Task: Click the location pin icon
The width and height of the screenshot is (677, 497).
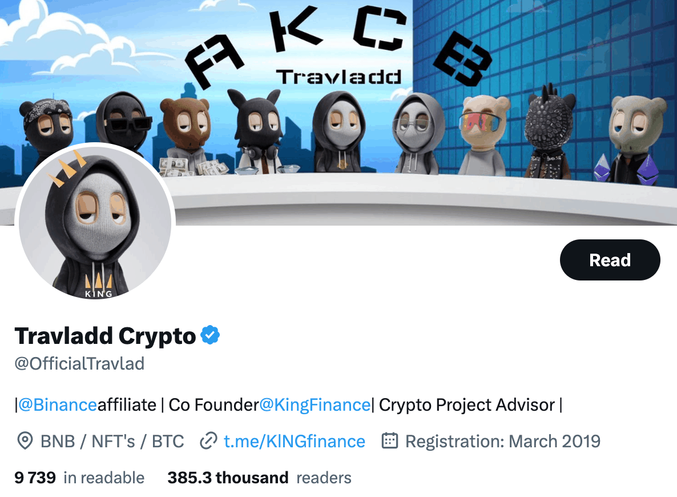Action: point(25,441)
